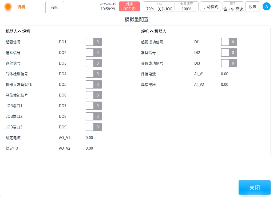273x197 pixels.
Task: Open the 程序 tab
Action: tap(55, 7)
